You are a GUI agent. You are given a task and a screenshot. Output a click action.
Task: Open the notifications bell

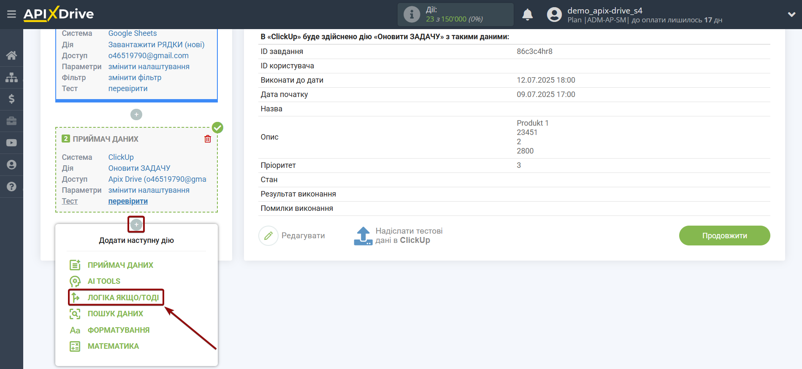coord(527,14)
